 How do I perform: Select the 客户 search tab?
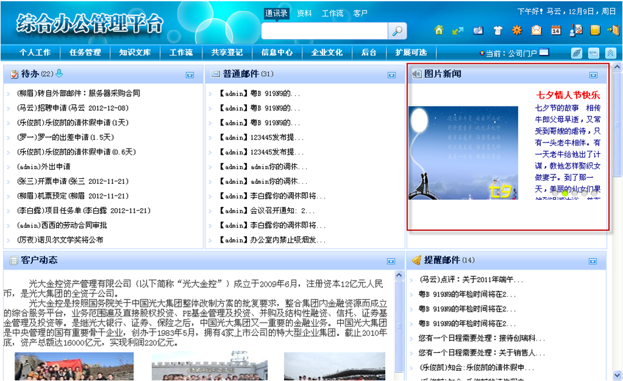(x=360, y=13)
